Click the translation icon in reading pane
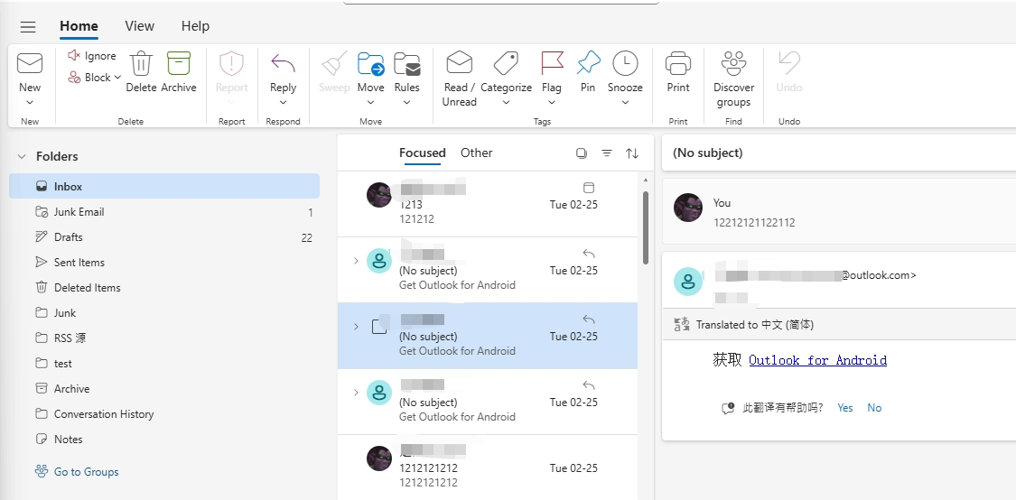Screen dimensions: 1016x500 click(683, 325)
